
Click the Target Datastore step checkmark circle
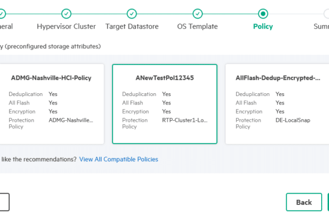click(132, 14)
